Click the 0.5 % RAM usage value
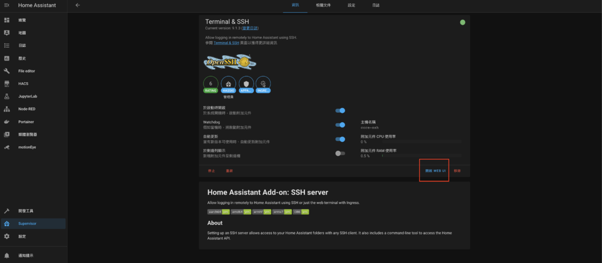 pyautogui.click(x=365, y=156)
